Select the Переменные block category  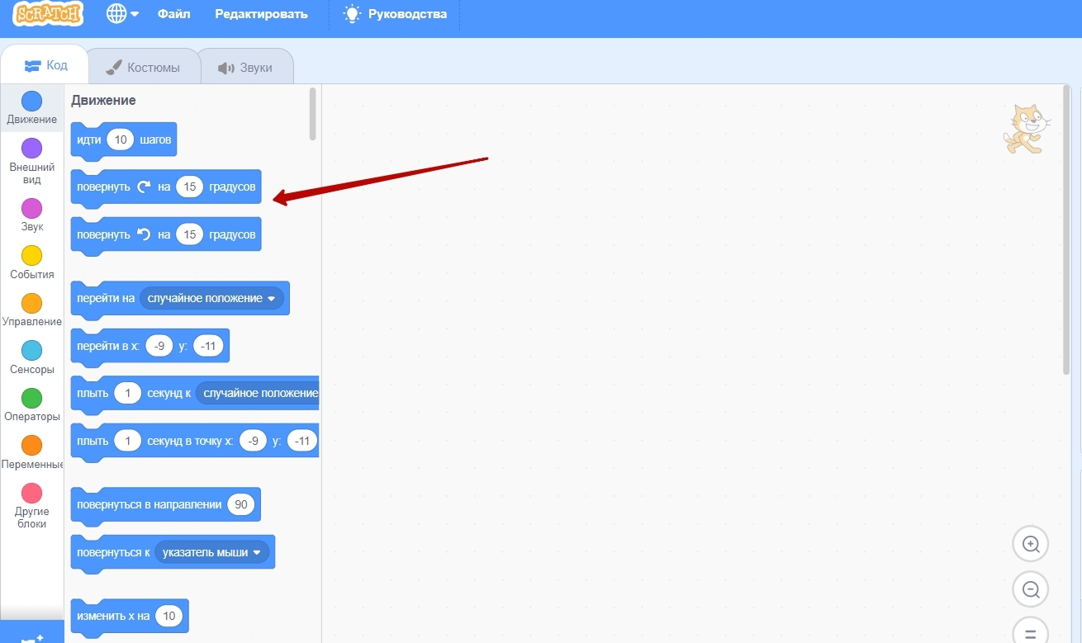pos(31,452)
